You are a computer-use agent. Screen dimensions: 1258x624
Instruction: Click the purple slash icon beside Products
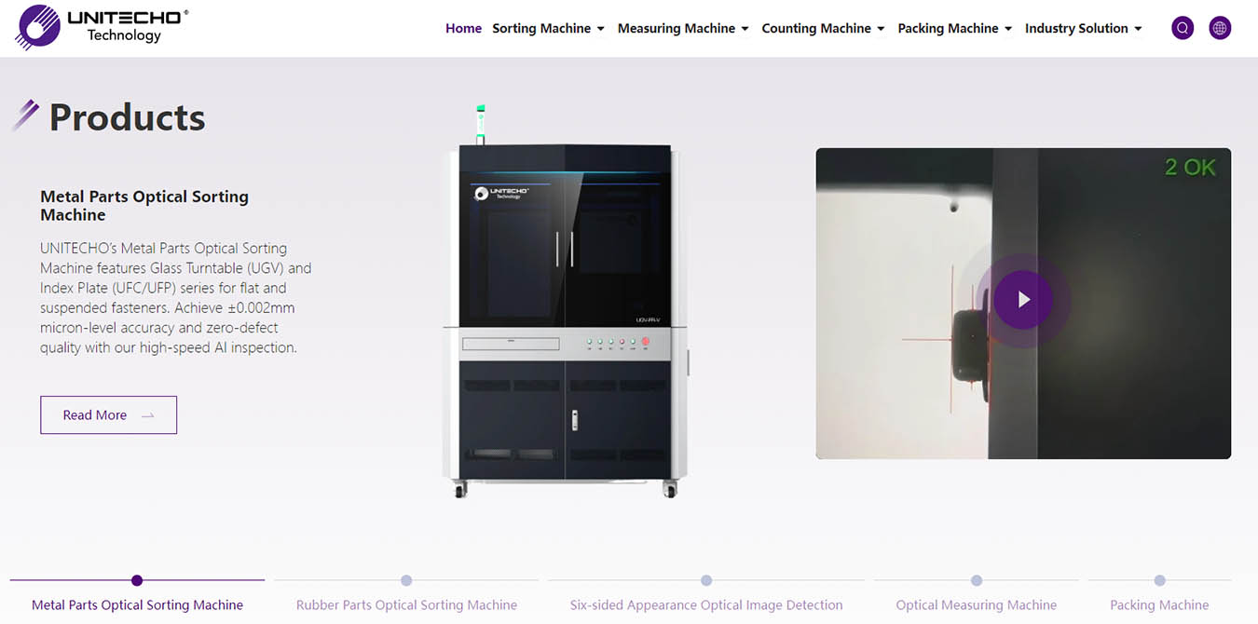click(25, 115)
